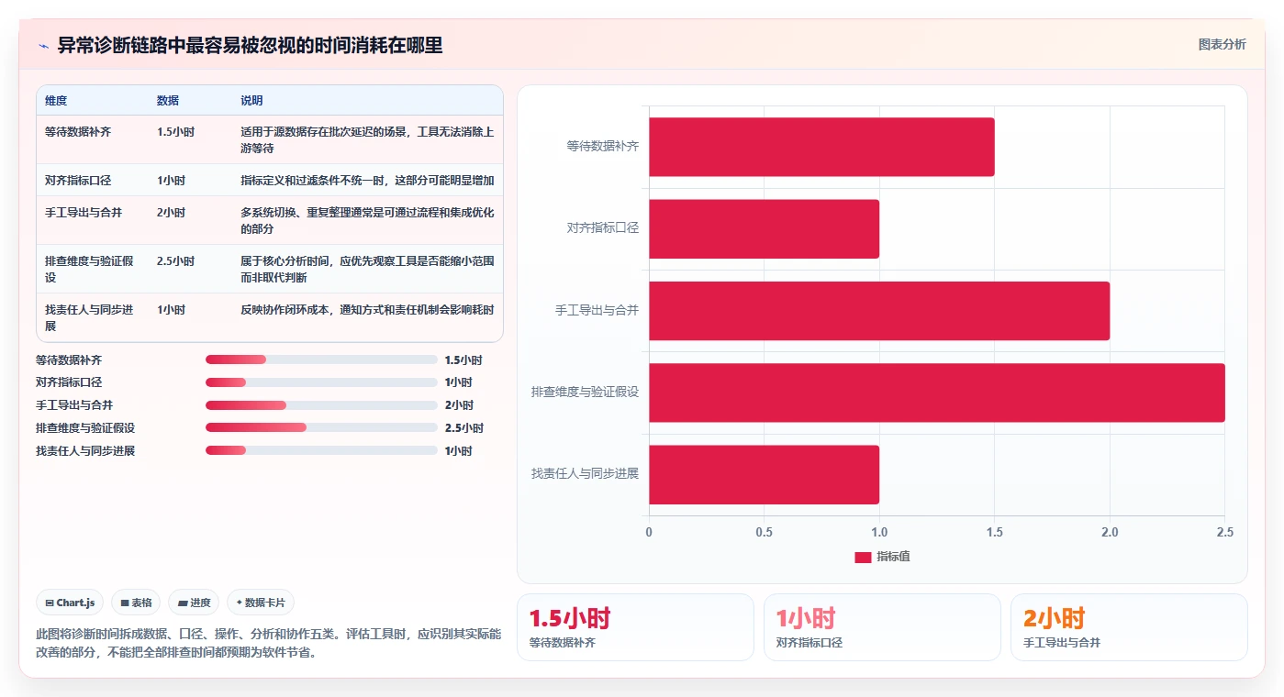Viewport: 1284px width, 697px height.
Task: Click the 数据 table column header
Action: (168, 100)
